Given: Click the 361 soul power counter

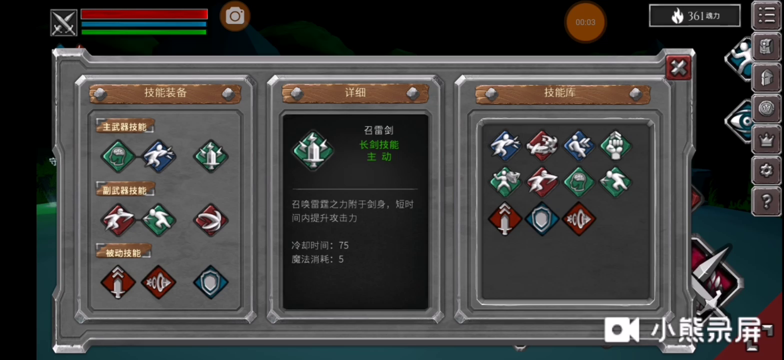Looking at the screenshot, I should [x=694, y=16].
